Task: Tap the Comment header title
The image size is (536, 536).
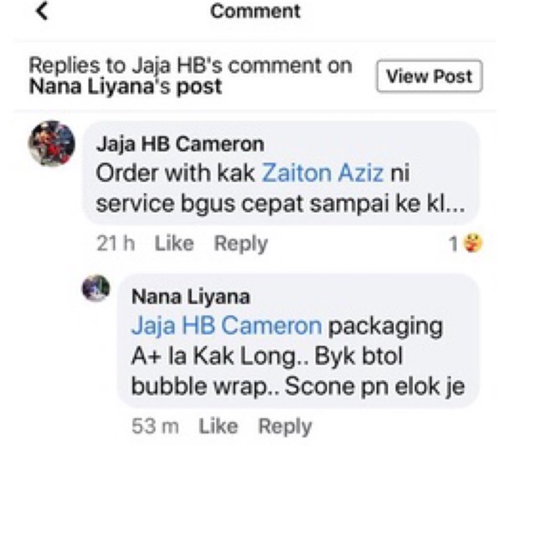Action: 255,11
